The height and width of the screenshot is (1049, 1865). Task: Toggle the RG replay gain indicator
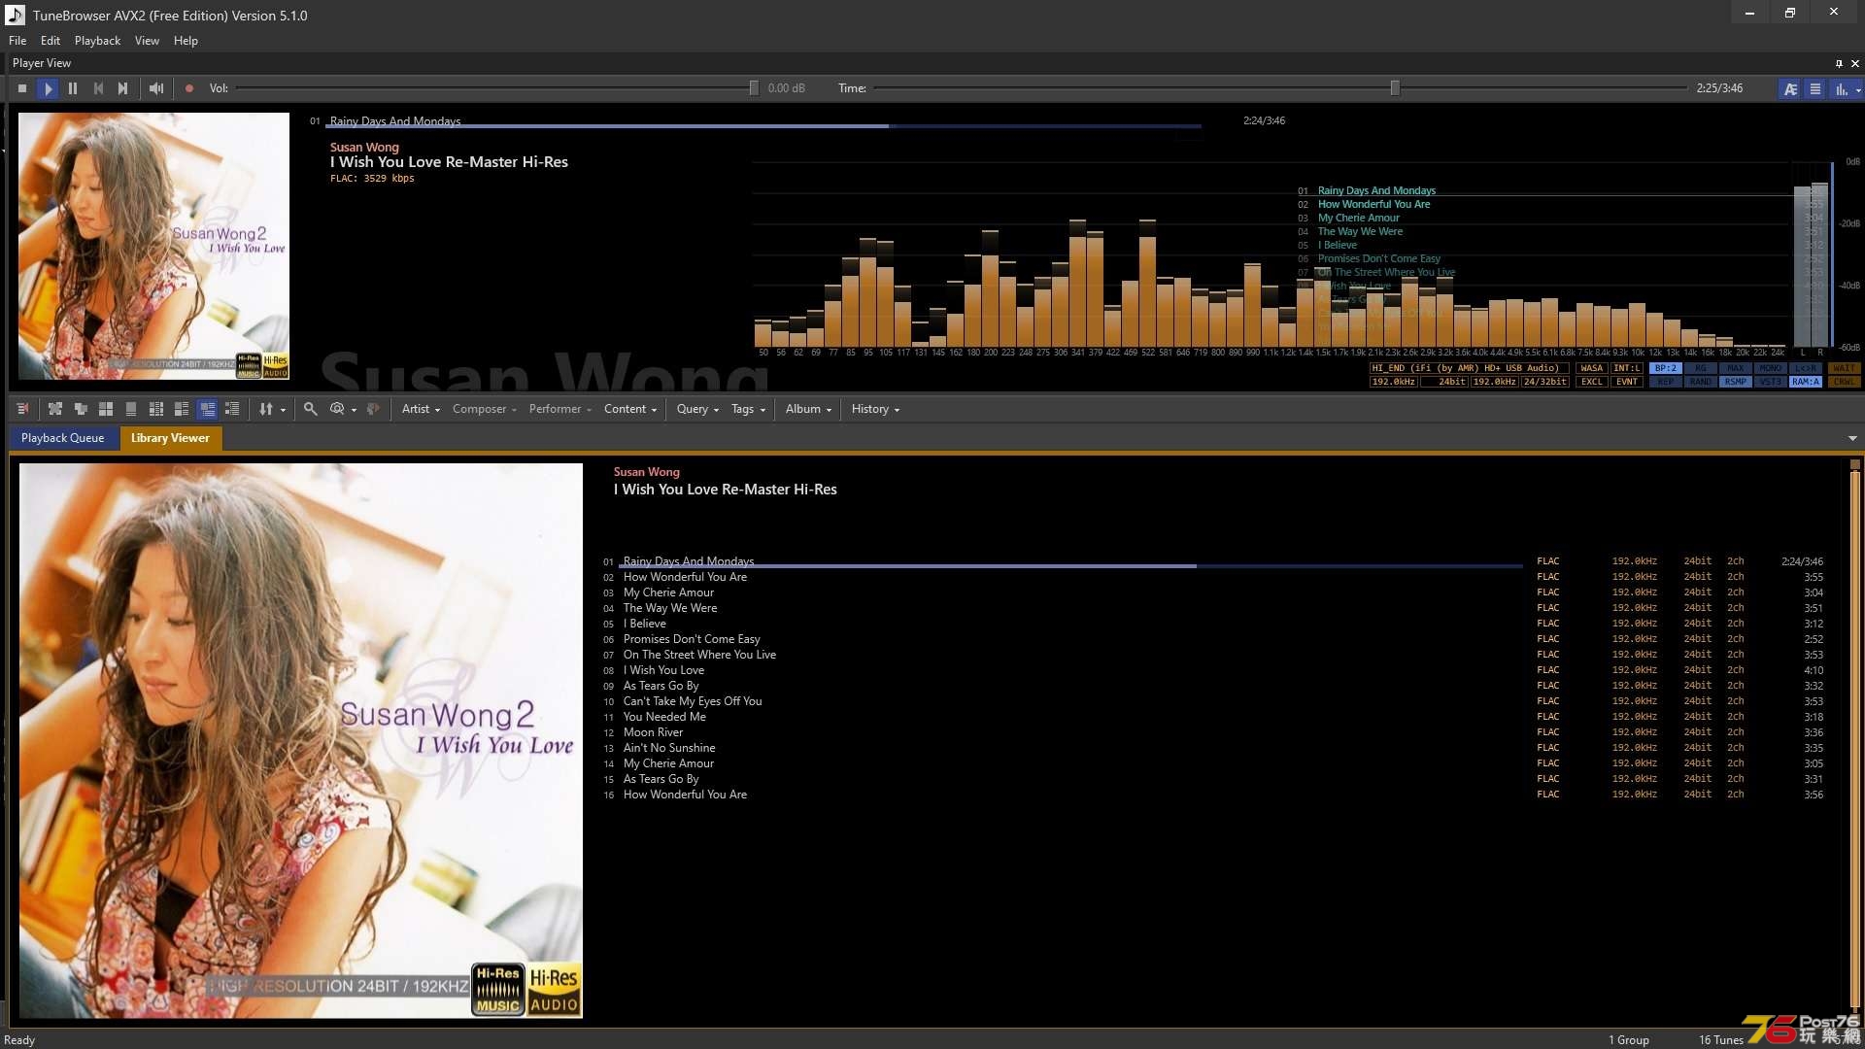[1700, 368]
